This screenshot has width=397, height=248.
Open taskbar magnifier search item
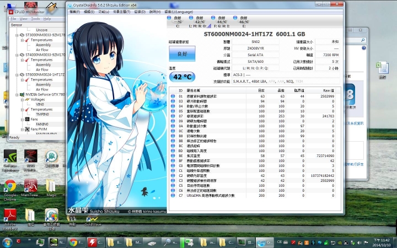[x=170, y=242]
